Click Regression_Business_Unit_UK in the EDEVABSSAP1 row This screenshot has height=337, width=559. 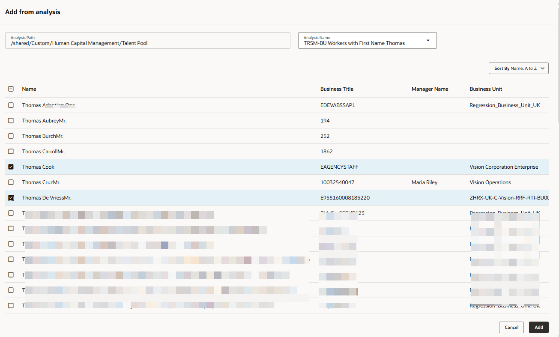pos(505,105)
